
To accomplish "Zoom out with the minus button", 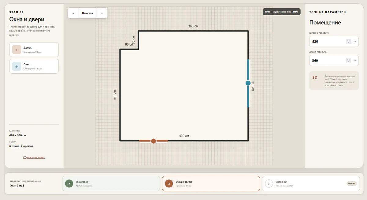I will pyautogui.click(x=73, y=13).
